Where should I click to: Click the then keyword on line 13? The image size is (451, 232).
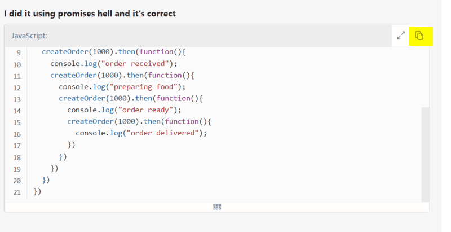[144, 98]
